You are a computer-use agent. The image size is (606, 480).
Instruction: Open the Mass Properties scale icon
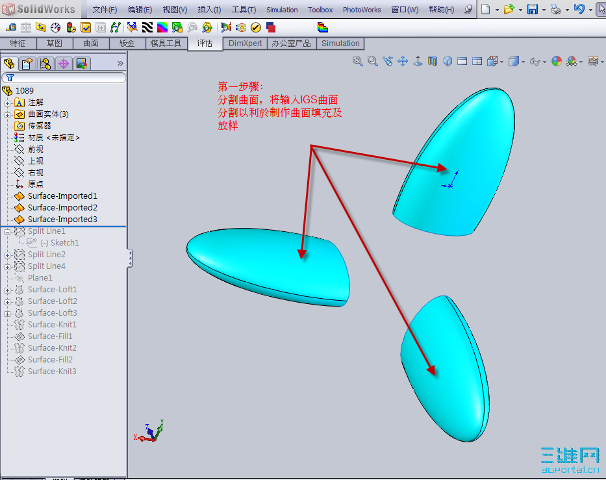[x=26, y=27]
